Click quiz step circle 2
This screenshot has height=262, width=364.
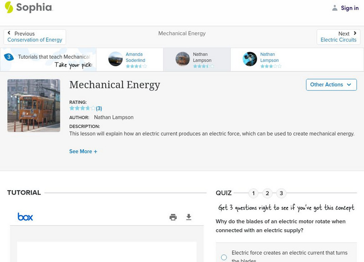point(268,193)
